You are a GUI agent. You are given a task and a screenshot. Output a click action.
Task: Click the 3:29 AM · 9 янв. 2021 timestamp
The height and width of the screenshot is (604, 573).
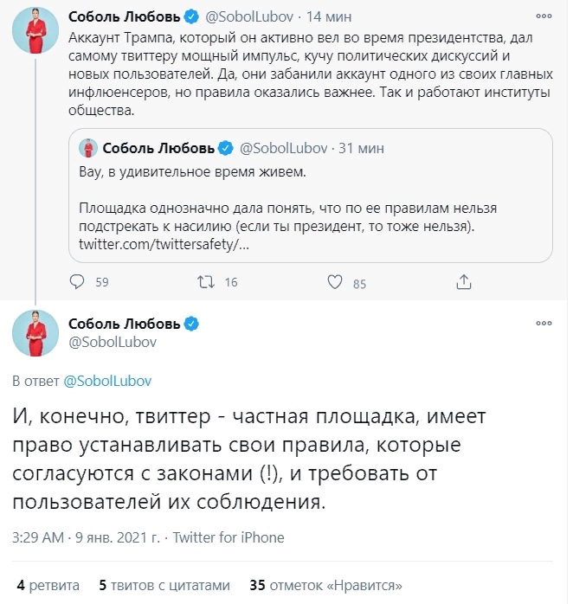pyautogui.click(x=86, y=537)
